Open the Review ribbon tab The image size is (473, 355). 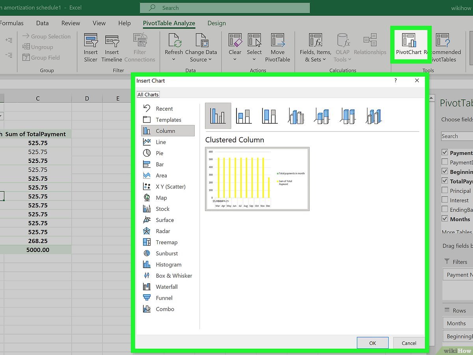(71, 23)
